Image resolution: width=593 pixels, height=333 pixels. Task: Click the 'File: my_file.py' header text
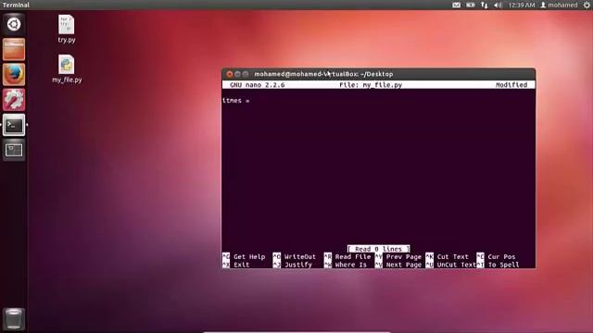(x=371, y=85)
